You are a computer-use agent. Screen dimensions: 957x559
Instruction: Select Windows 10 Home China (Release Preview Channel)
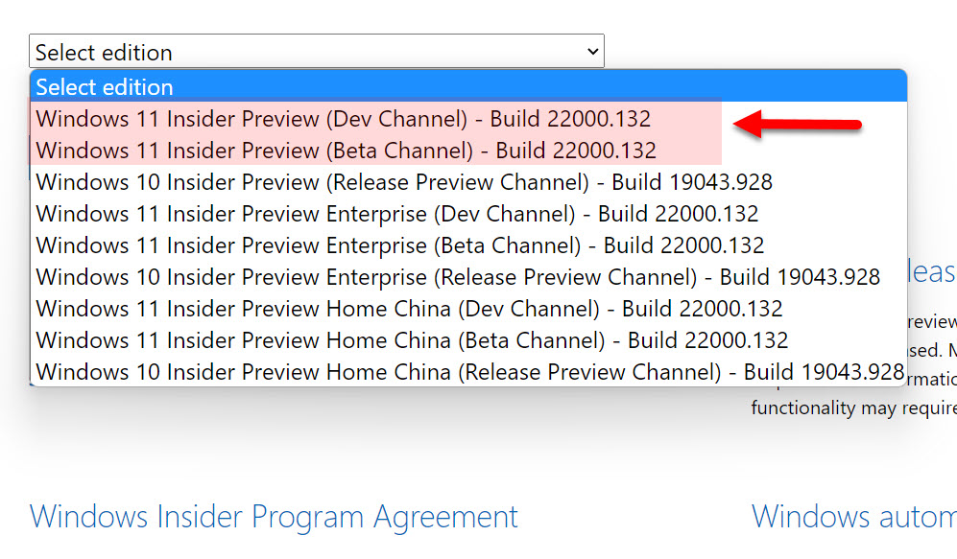[468, 372]
